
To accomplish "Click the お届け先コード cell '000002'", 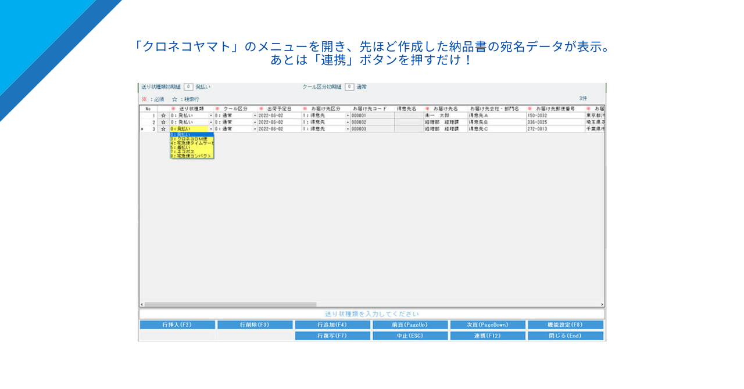I will 372,123.
